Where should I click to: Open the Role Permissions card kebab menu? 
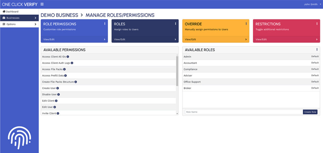pyautogui.click(x=105, y=24)
